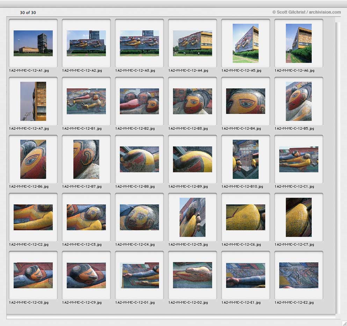The height and width of the screenshot is (326, 347).
Task: Select thumbnail 1A2-M-MC-C-12-C1.jpg
Action: pyautogui.click(x=299, y=159)
